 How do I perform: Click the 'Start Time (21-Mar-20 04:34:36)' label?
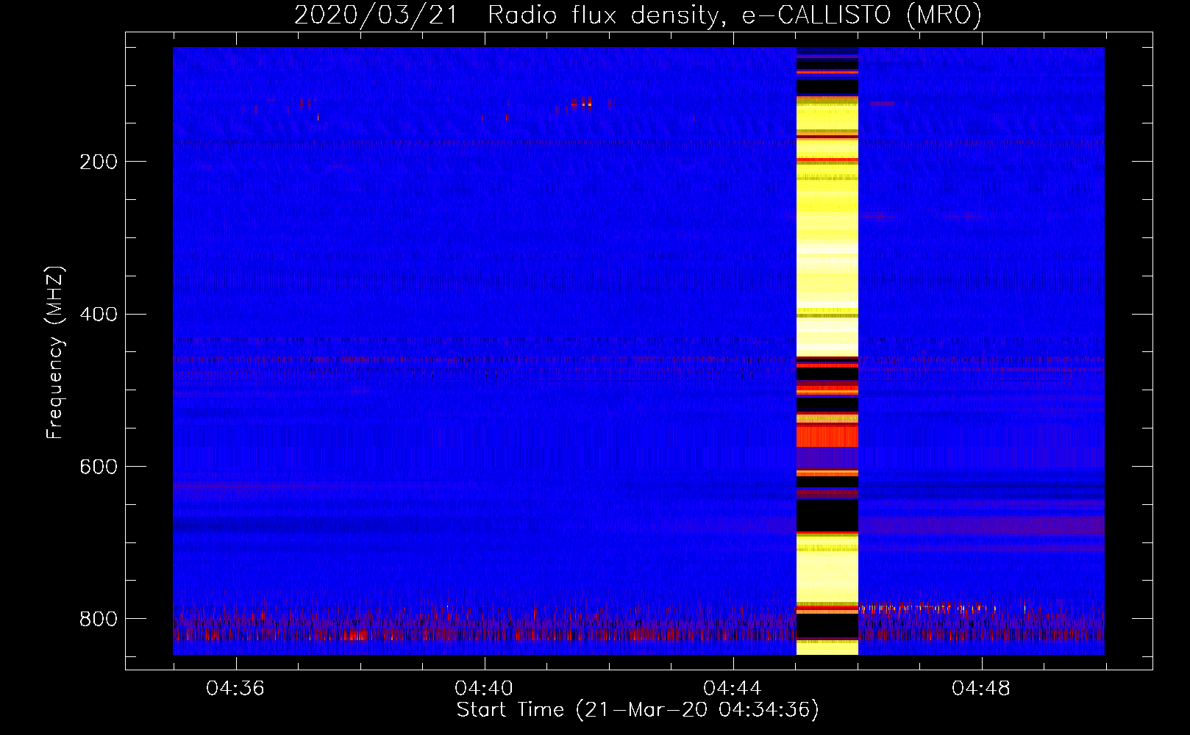coord(638,710)
